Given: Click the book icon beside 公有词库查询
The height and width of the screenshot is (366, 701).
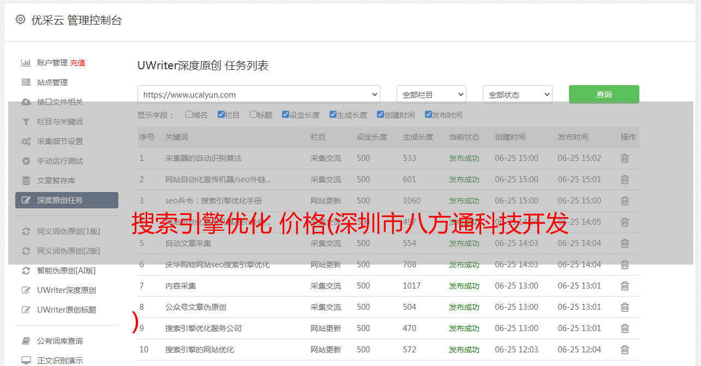Looking at the screenshot, I should click(x=26, y=341).
